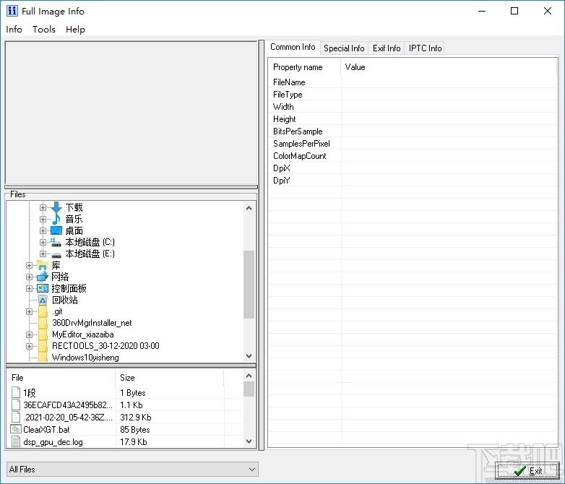565x484 pixels.
Task: Select the dsp_gpu_dec.log file icon
Action: point(16,441)
